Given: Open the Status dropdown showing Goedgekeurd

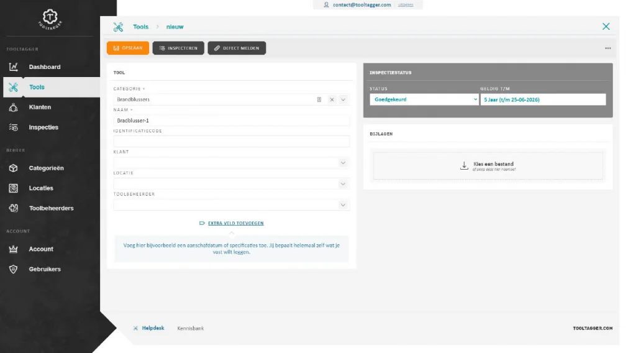Looking at the screenshot, I should tap(424, 99).
